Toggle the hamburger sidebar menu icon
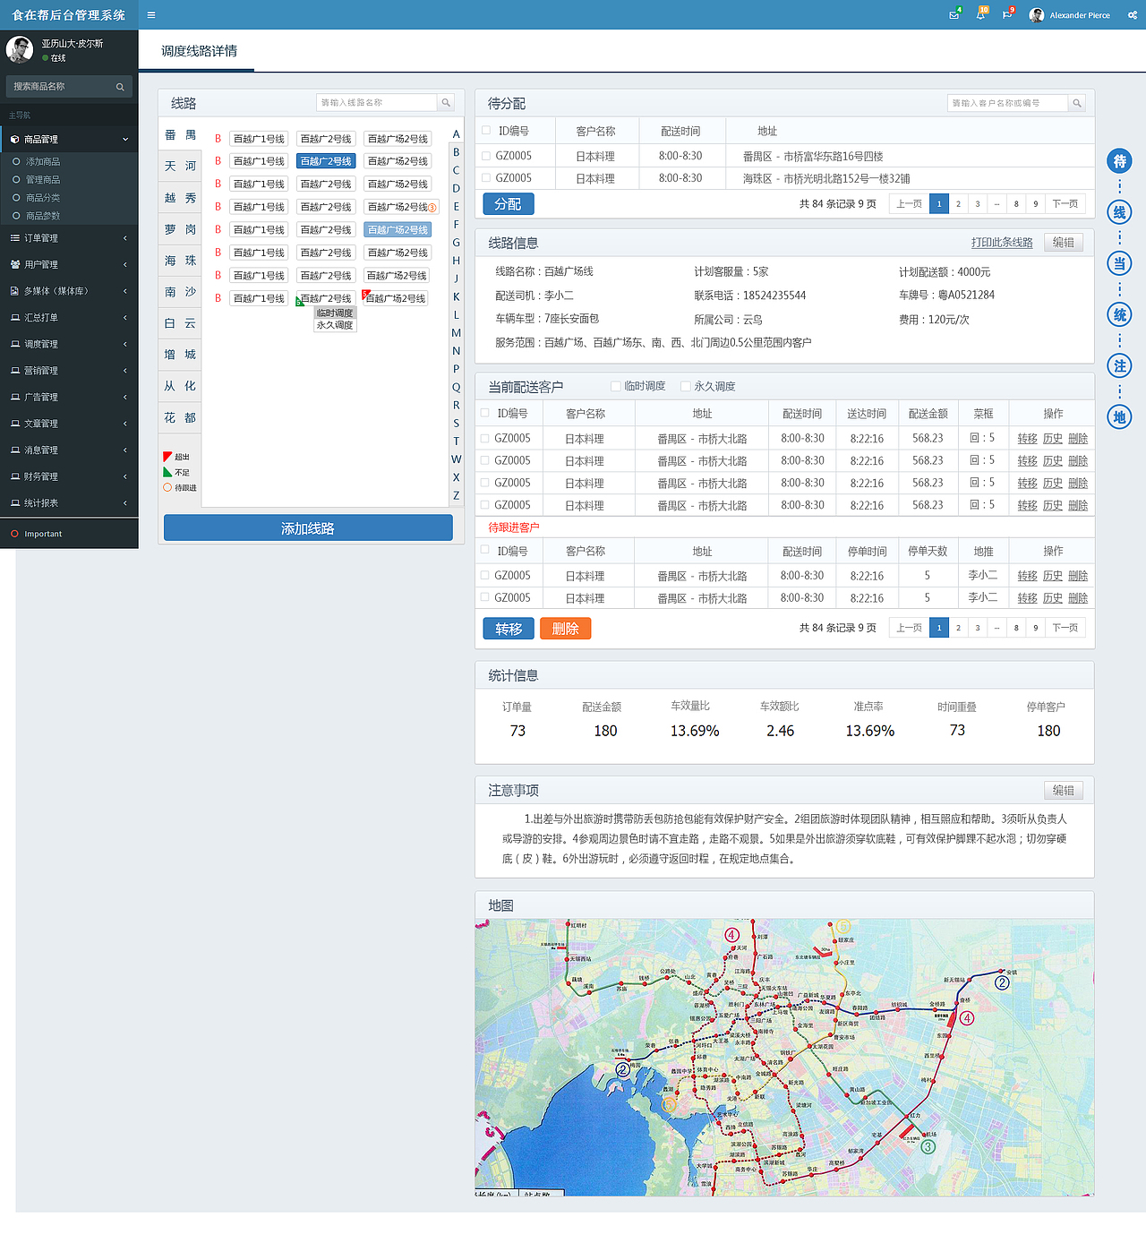 151,15
